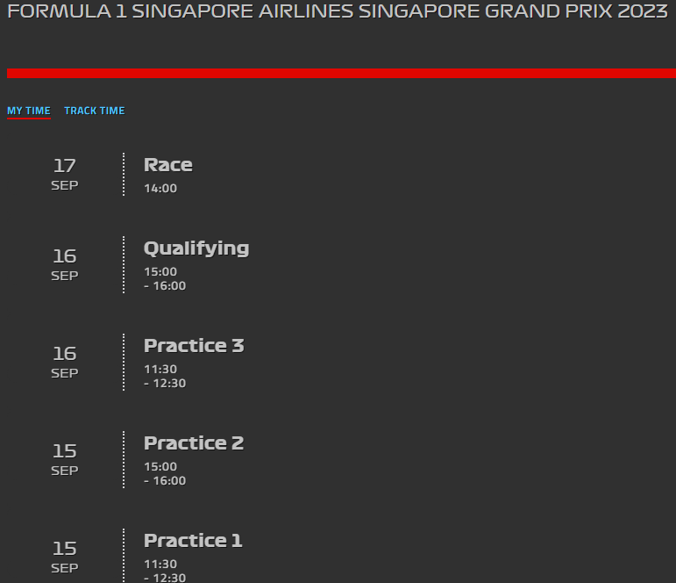Select the Practice 1 session heading
Image resolution: width=676 pixels, height=583 pixels.
click(193, 541)
